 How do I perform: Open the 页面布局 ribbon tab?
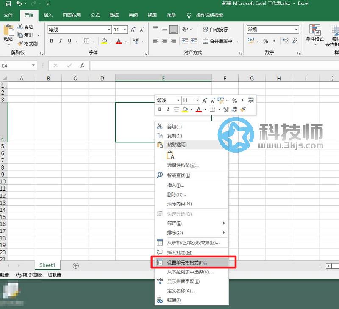pos(72,15)
